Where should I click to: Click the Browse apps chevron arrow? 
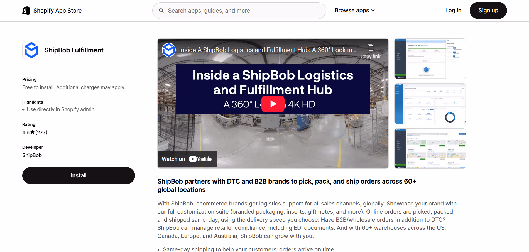[373, 11]
